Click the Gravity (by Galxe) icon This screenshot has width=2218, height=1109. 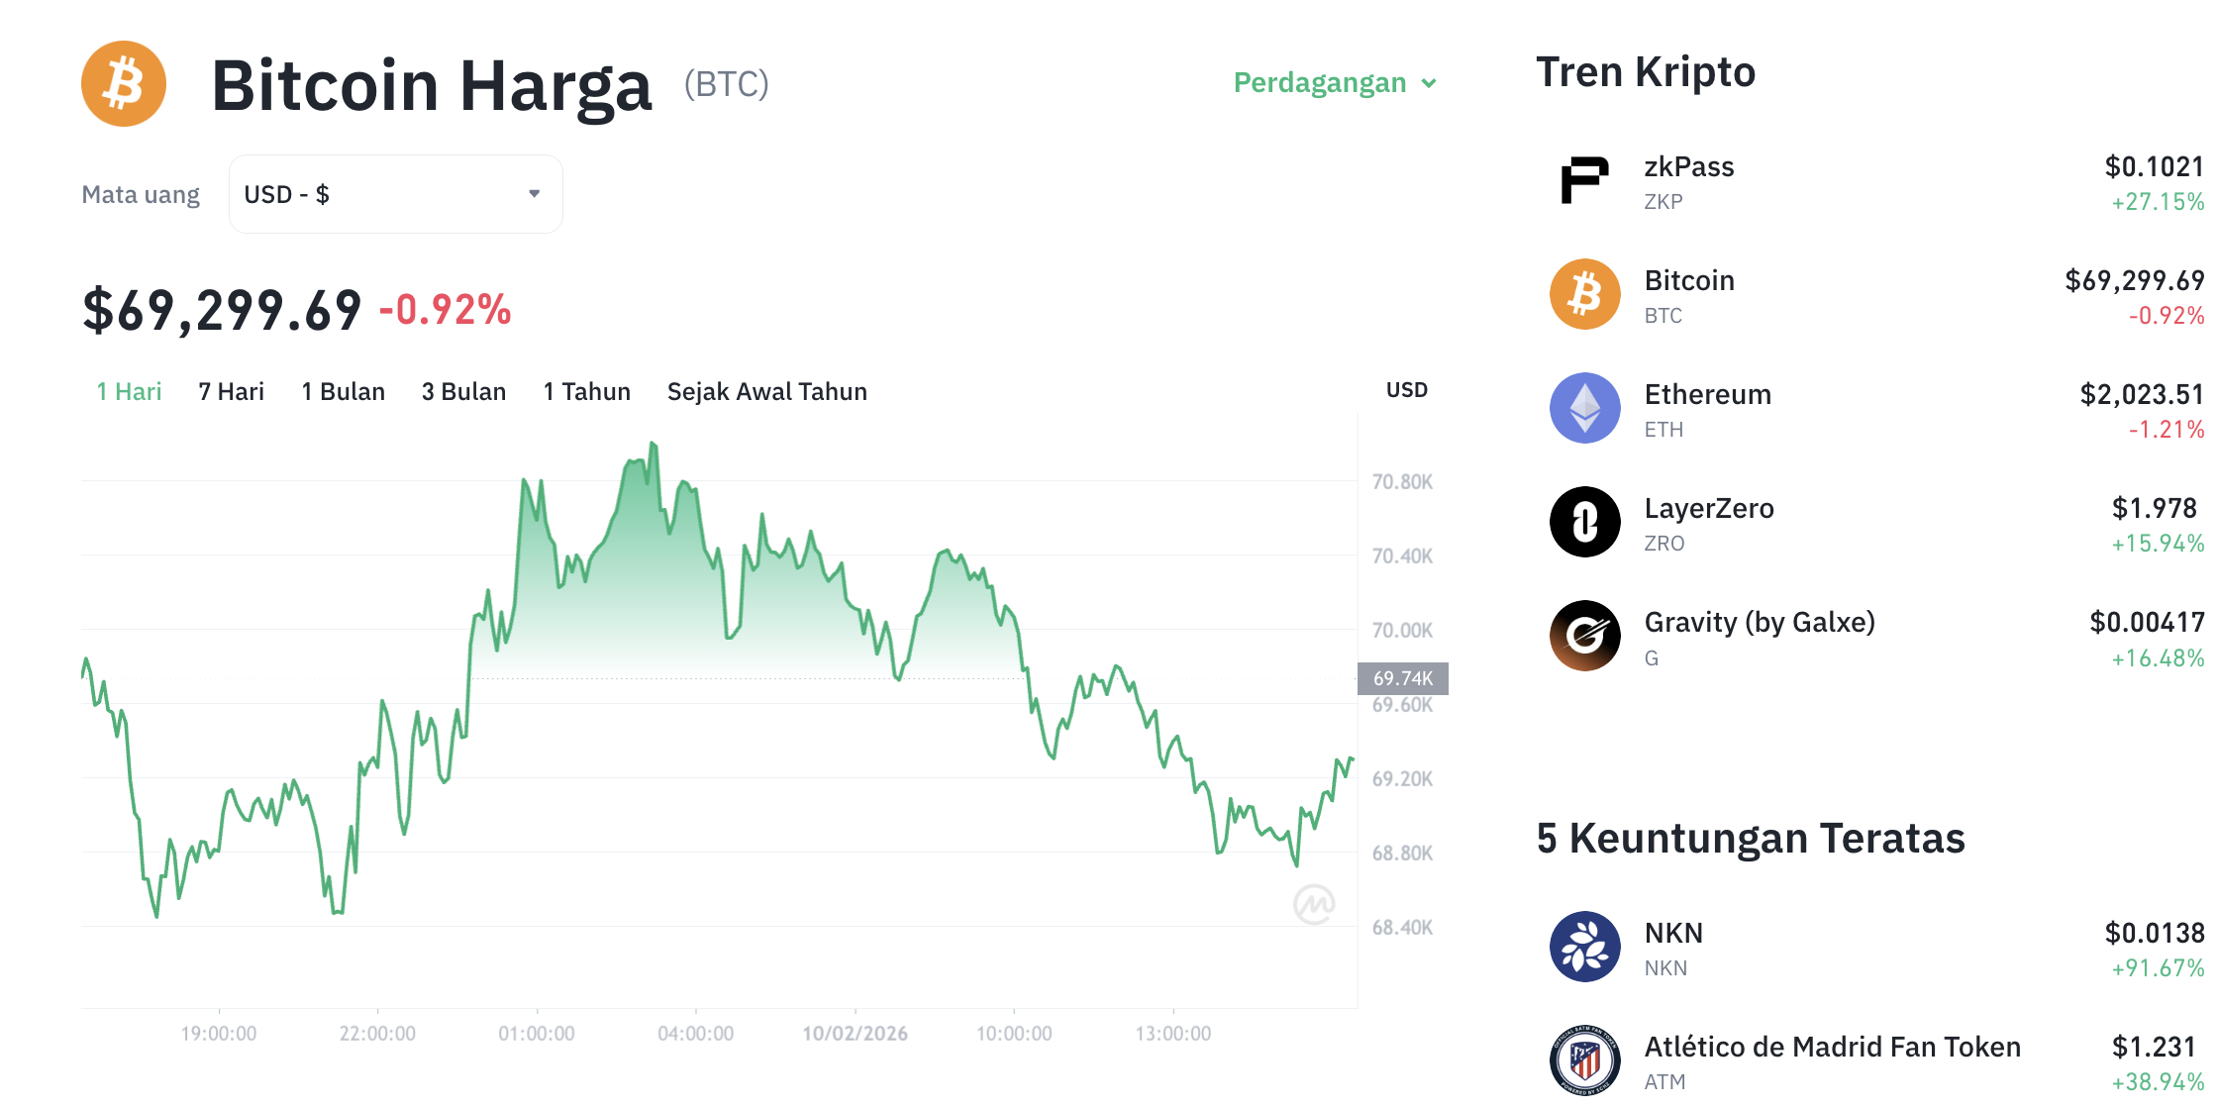tap(1583, 636)
